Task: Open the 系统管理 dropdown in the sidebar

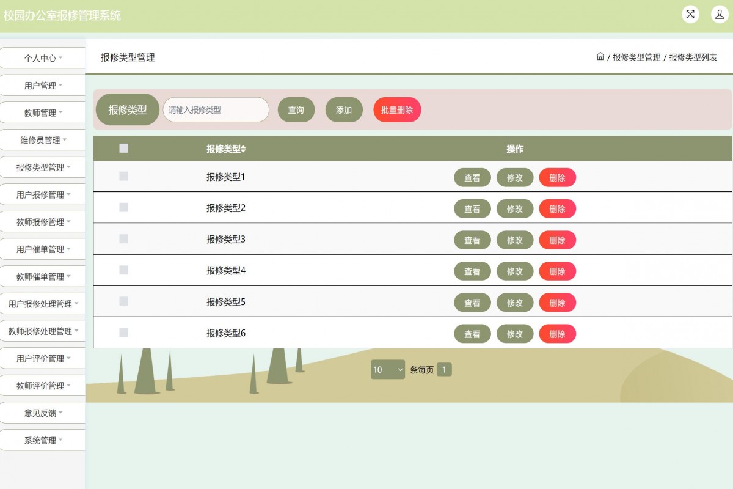Action: (x=42, y=439)
